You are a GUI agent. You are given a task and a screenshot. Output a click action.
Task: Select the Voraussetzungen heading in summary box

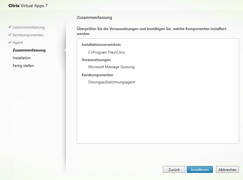click(x=96, y=60)
